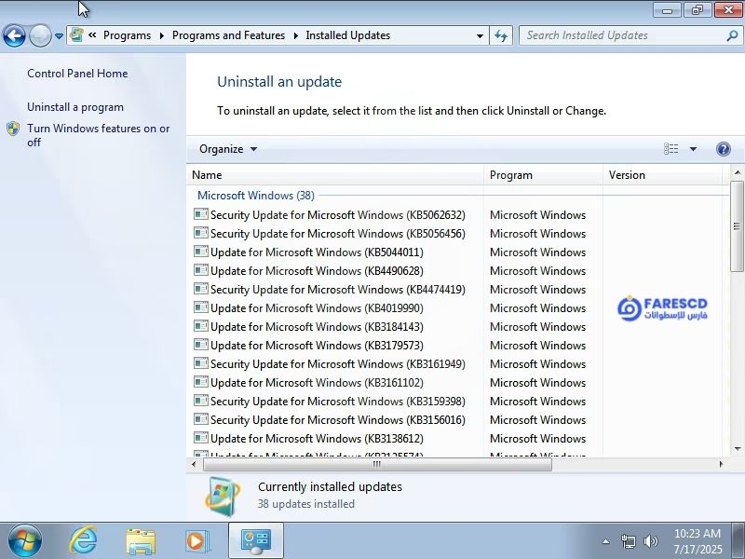Select the KB5044011 update icon
This screenshot has height=559, width=745.
point(201,252)
